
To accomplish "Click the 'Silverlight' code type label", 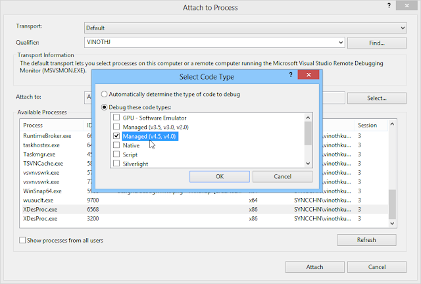I will click(x=136, y=164).
